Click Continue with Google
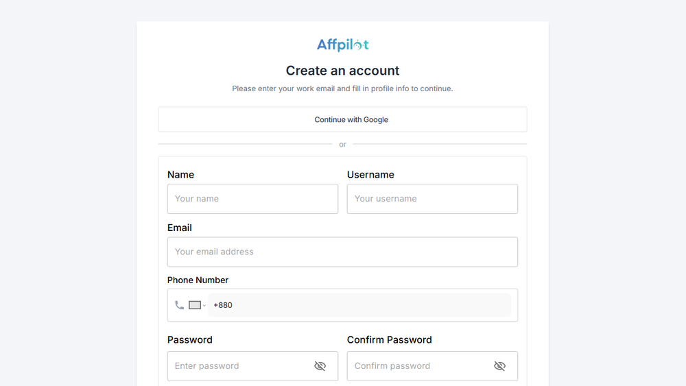The width and height of the screenshot is (686, 386). pos(342,119)
